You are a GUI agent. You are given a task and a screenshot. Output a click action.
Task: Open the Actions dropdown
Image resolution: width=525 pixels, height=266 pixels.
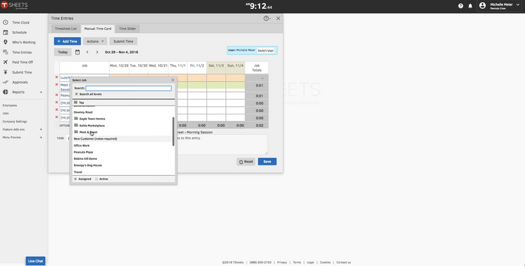pos(95,41)
